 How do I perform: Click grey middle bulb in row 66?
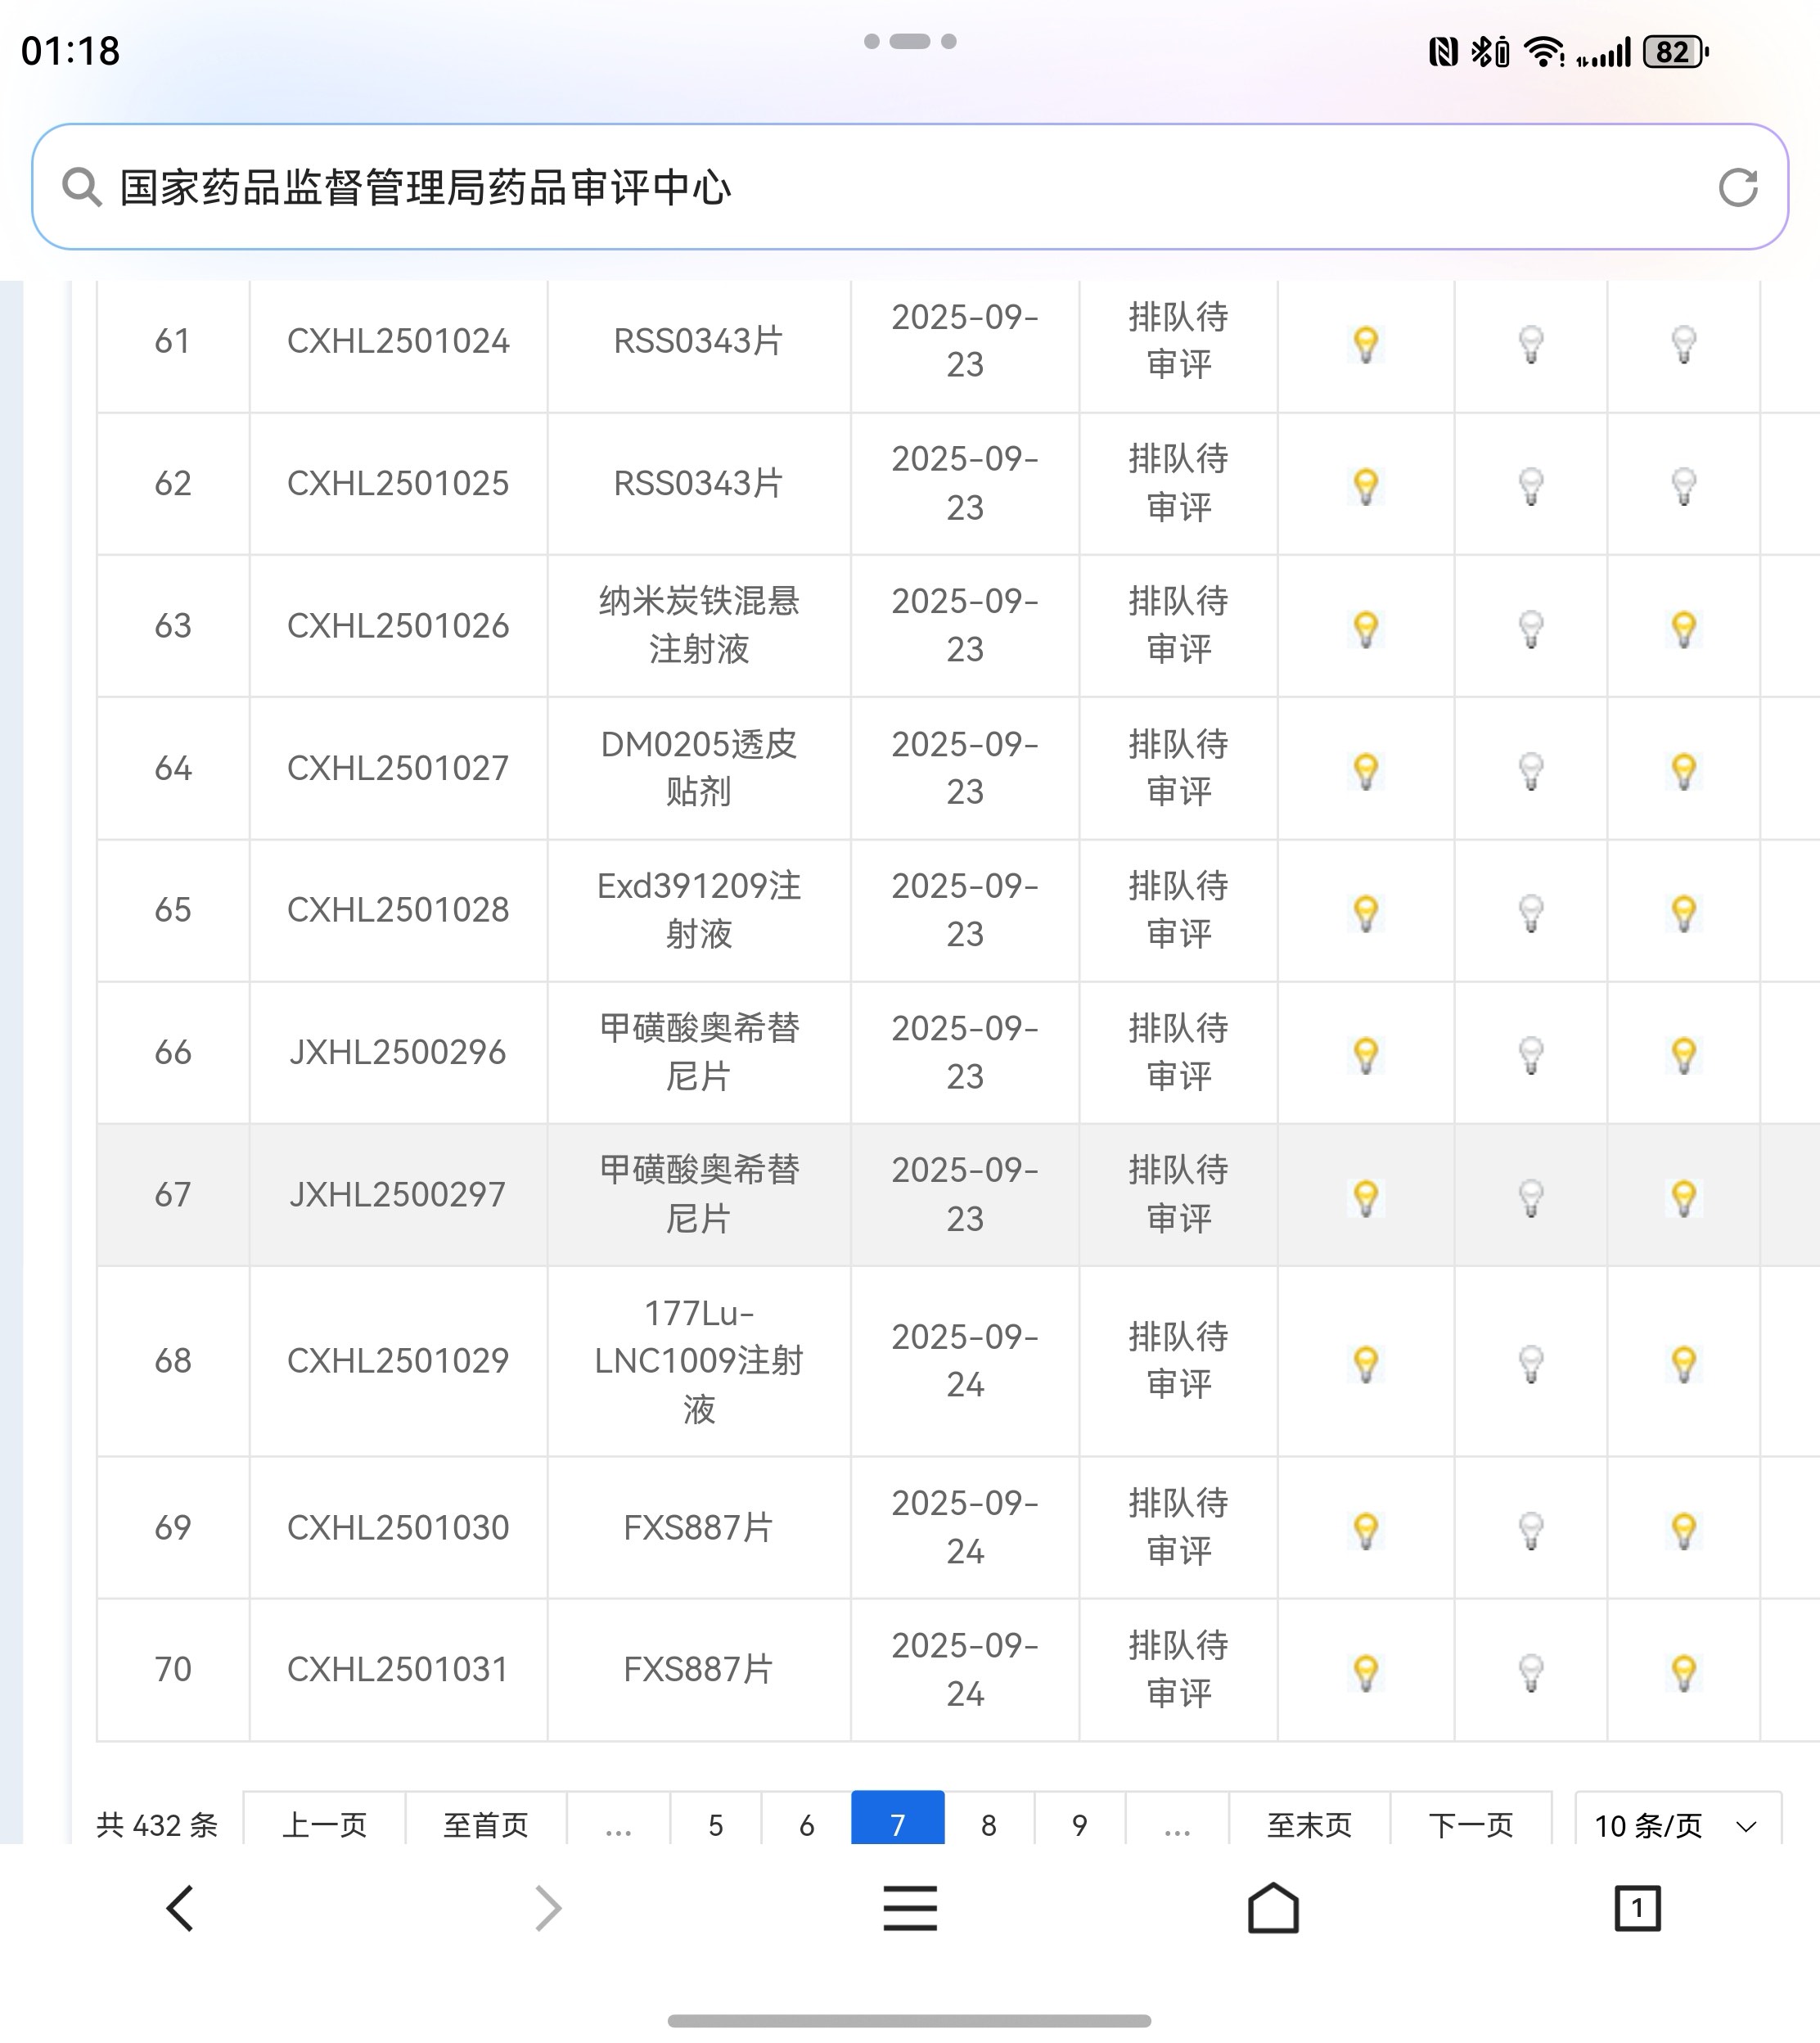(x=1530, y=1054)
